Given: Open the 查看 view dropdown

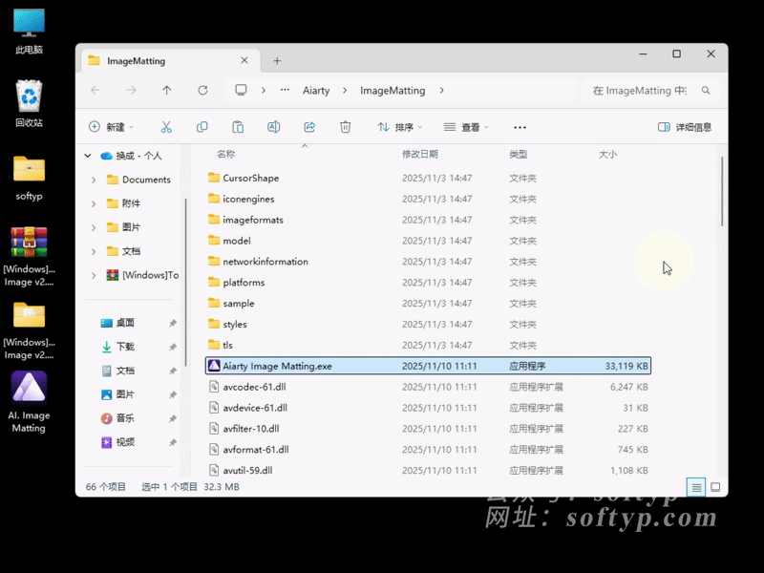Looking at the screenshot, I should 466,127.
